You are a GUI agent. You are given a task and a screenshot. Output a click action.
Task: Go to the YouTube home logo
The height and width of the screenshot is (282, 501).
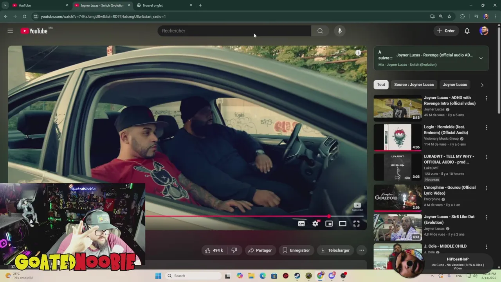34,31
